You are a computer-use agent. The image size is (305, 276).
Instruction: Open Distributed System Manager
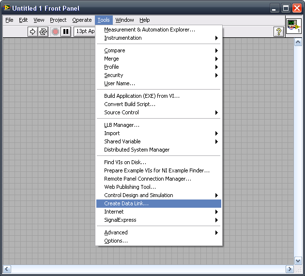pos(159,150)
